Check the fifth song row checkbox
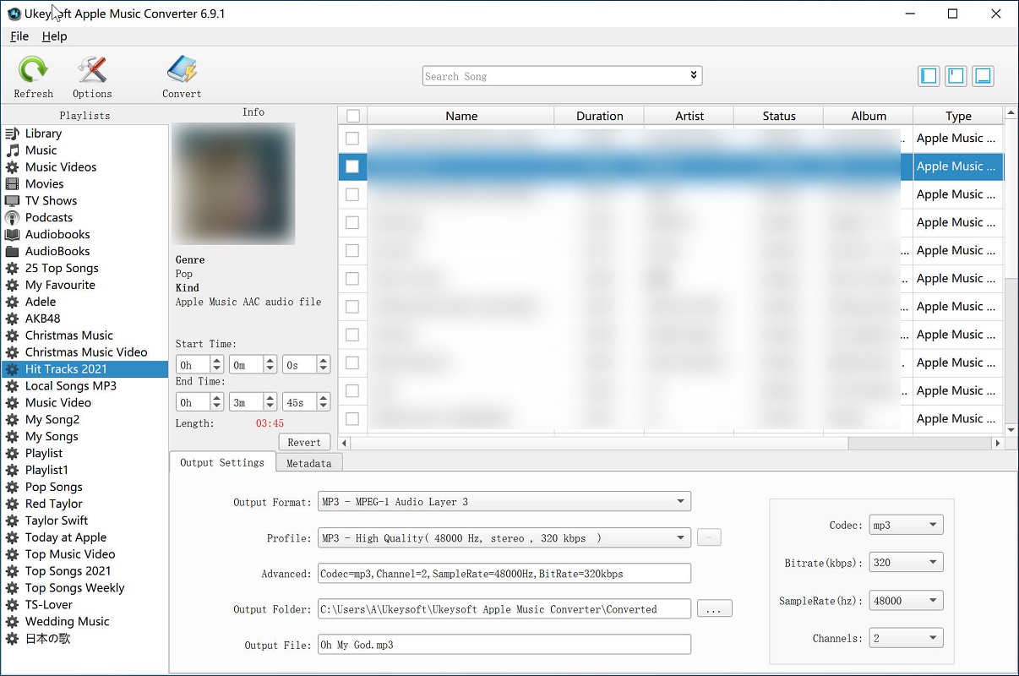This screenshot has height=676, width=1019. pyautogui.click(x=352, y=250)
